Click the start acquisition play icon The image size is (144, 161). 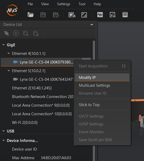tap(16, 33)
